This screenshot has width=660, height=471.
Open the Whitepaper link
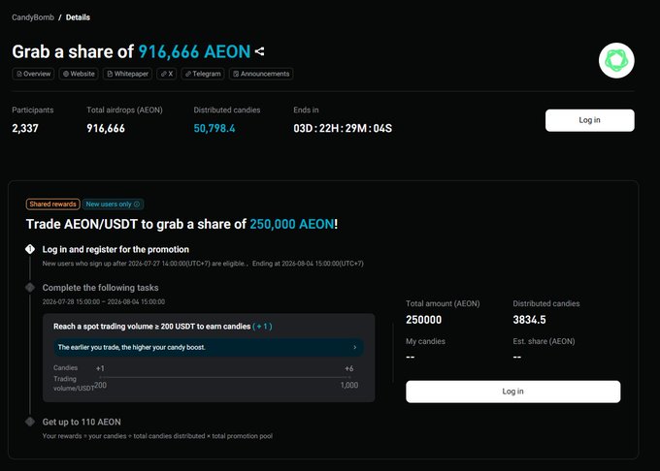coord(127,74)
